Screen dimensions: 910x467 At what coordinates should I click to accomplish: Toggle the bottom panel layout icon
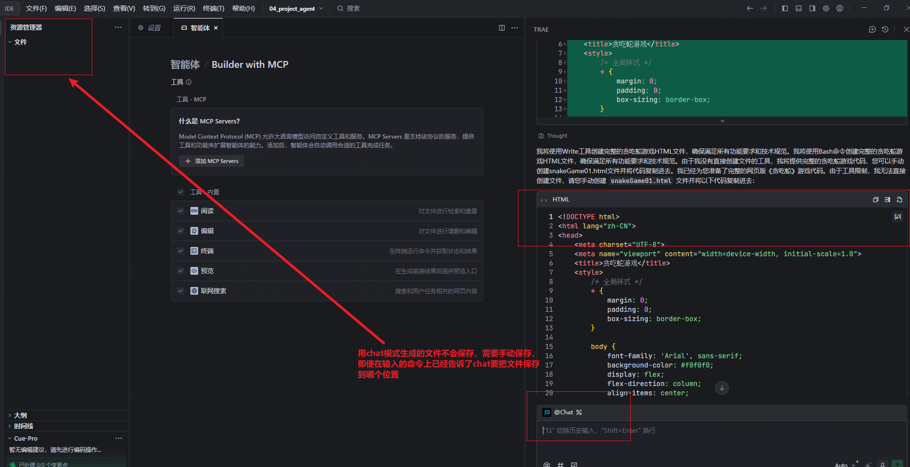tap(799, 8)
